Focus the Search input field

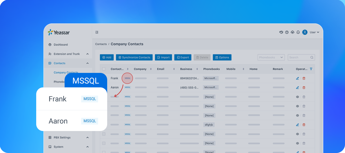(301, 57)
